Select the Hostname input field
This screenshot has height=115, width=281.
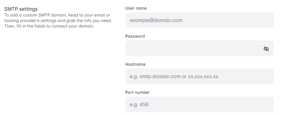(x=199, y=76)
